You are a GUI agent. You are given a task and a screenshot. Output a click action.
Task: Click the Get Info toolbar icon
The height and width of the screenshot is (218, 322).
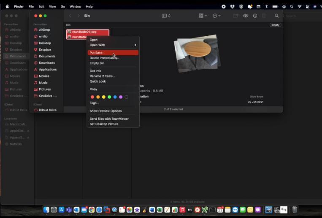point(255,16)
